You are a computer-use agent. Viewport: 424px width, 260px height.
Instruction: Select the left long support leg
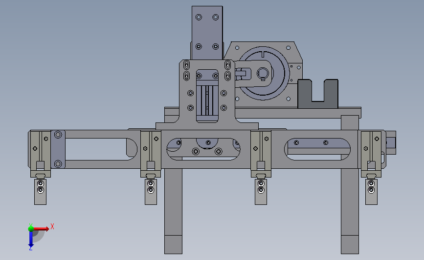coord(173,211)
